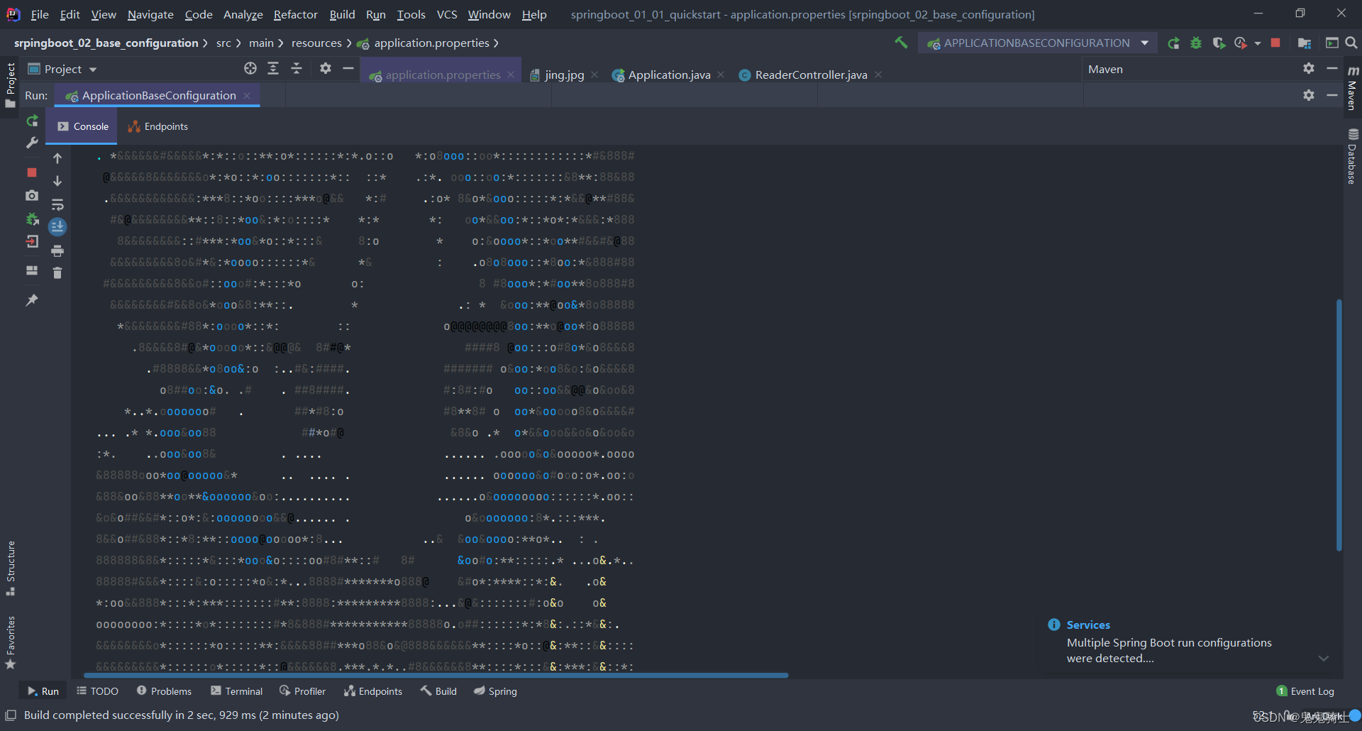Open the Event Log button

(x=1305, y=691)
